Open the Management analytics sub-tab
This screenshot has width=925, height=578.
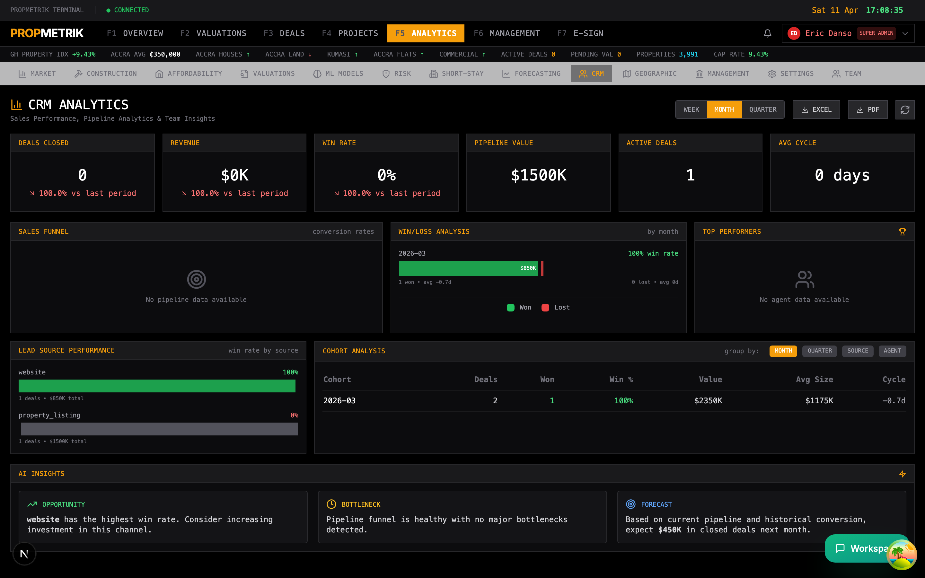[722, 74]
